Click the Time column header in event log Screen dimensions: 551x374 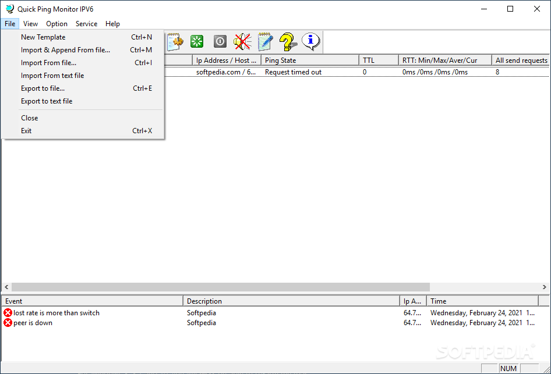482,301
